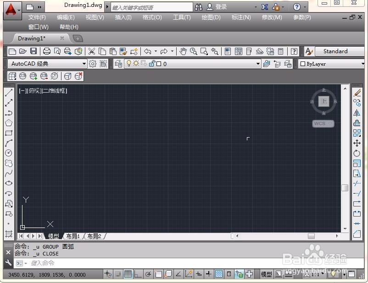Open the Layer Properties Manager icon
This screenshot has width=368, height=283.
[x=118, y=64]
